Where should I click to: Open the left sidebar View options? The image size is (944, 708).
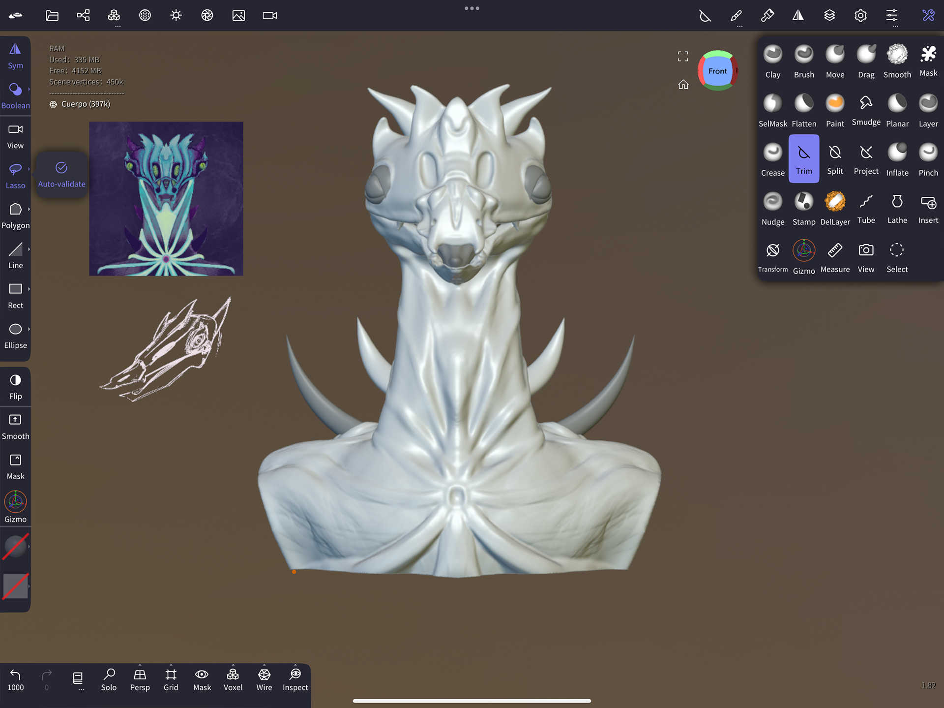coord(15,136)
